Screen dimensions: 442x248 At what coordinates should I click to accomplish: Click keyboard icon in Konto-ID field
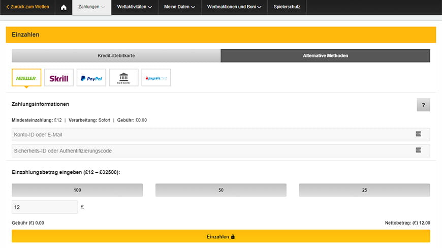[x=418, y=134]
